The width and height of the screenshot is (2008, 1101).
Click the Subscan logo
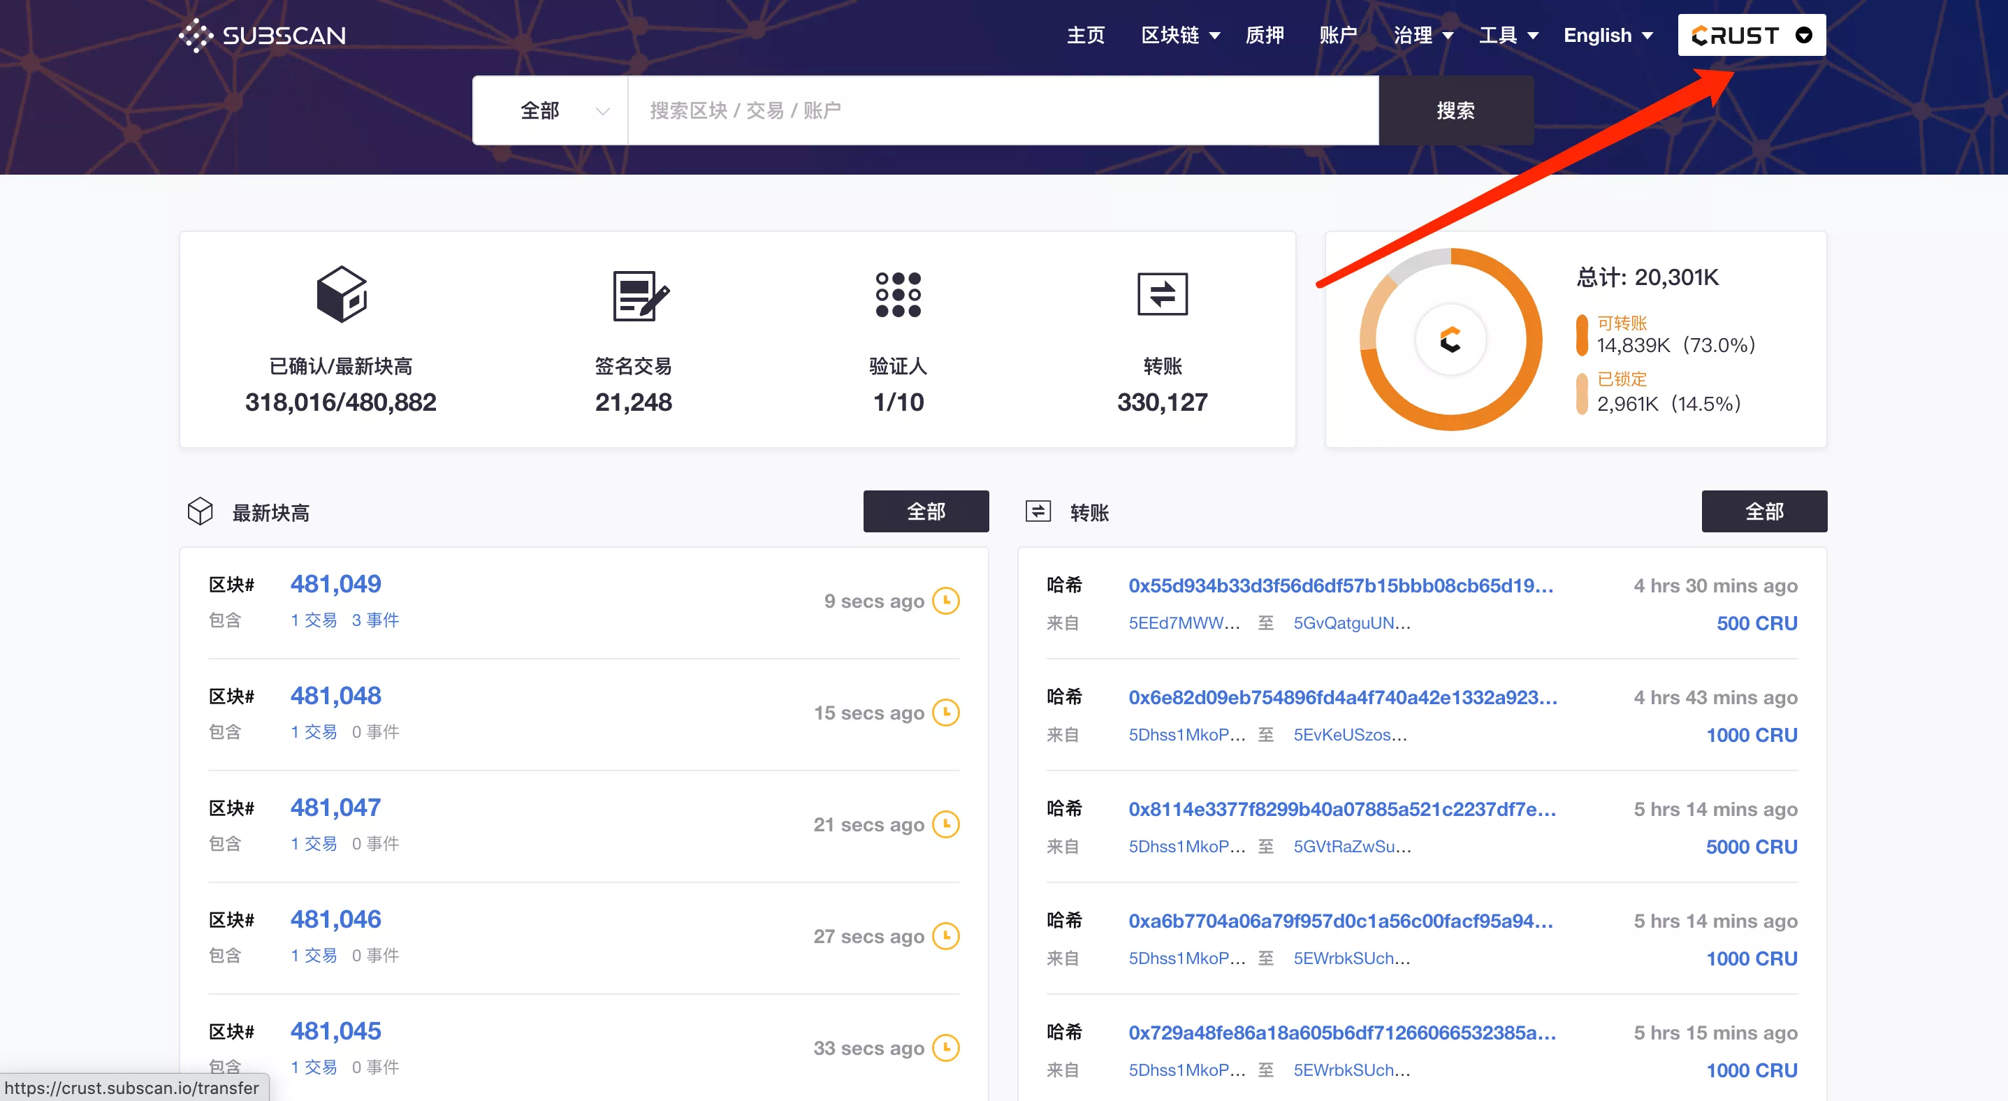tap(262, 35)
